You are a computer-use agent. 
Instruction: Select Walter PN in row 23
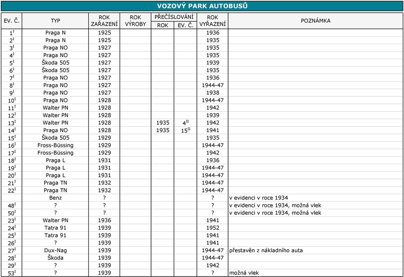click(x=56, y=220)
